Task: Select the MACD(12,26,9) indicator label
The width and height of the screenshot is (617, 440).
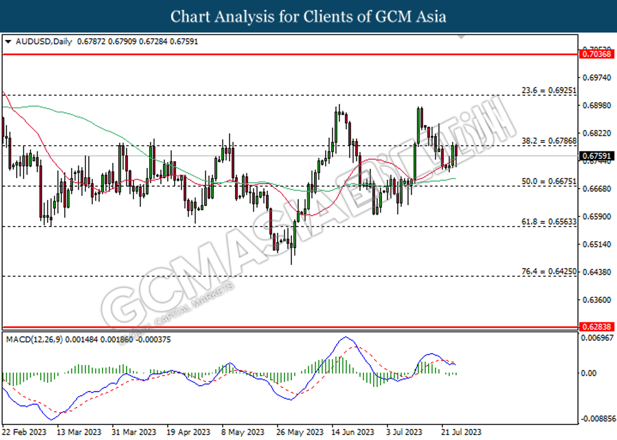Action: pos(35,339)
